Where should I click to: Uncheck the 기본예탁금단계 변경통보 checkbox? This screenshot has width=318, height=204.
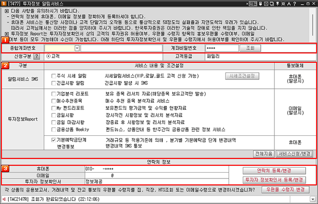coord(53,140)
